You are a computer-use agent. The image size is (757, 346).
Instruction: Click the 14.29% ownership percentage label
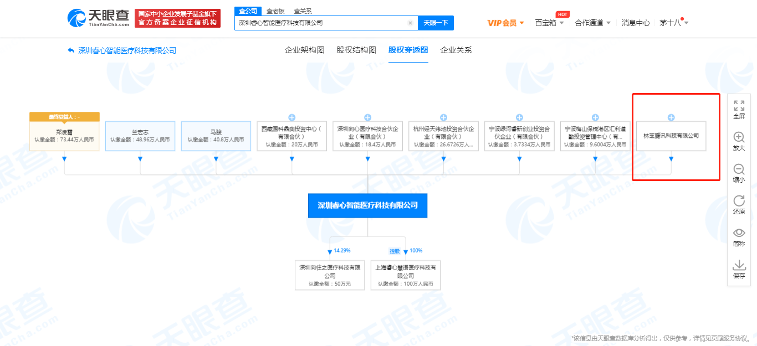coord(342,251)
